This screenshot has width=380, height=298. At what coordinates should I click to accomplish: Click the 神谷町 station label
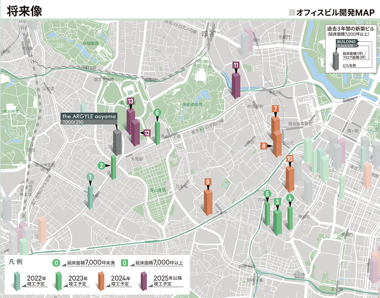pyautogui.click(x=304, y=217)
